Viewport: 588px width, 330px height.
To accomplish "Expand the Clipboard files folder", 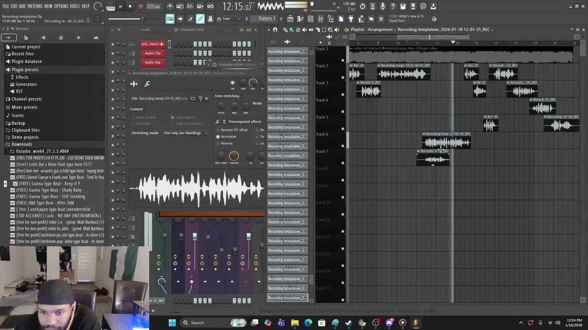I will [x=26, y=130].
